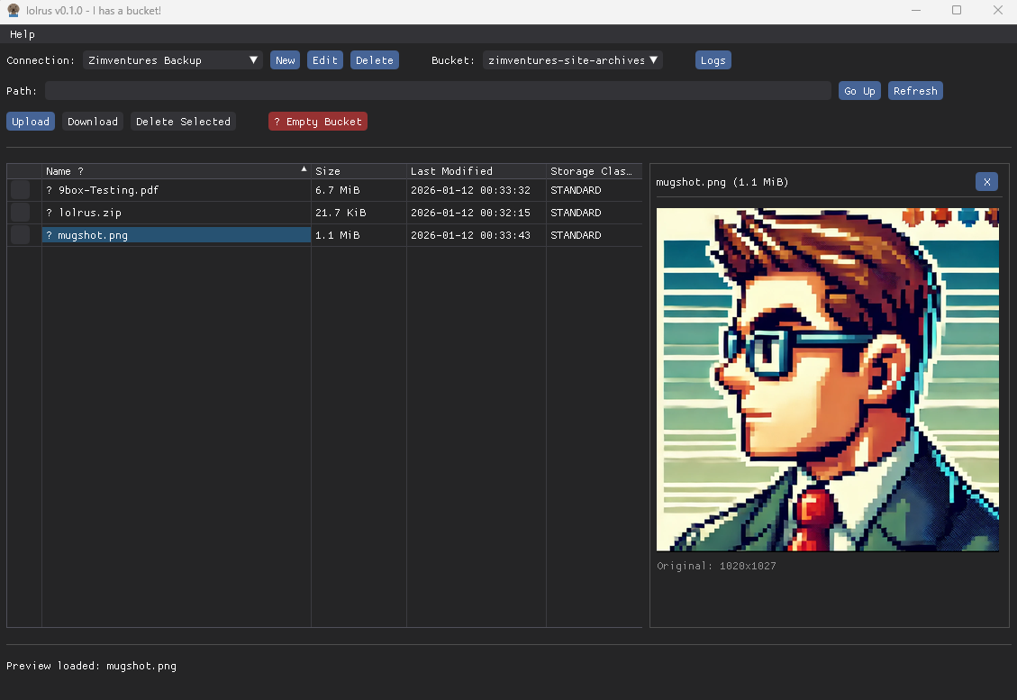
Task: Click the file icon beside 9box-Testing.pdf
Action: [50, 190]
